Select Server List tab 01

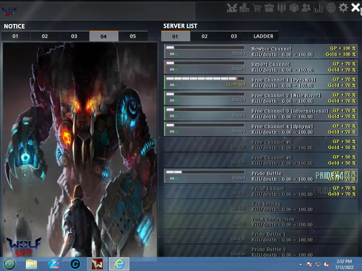pyautogui.click(x=175, y=36)
